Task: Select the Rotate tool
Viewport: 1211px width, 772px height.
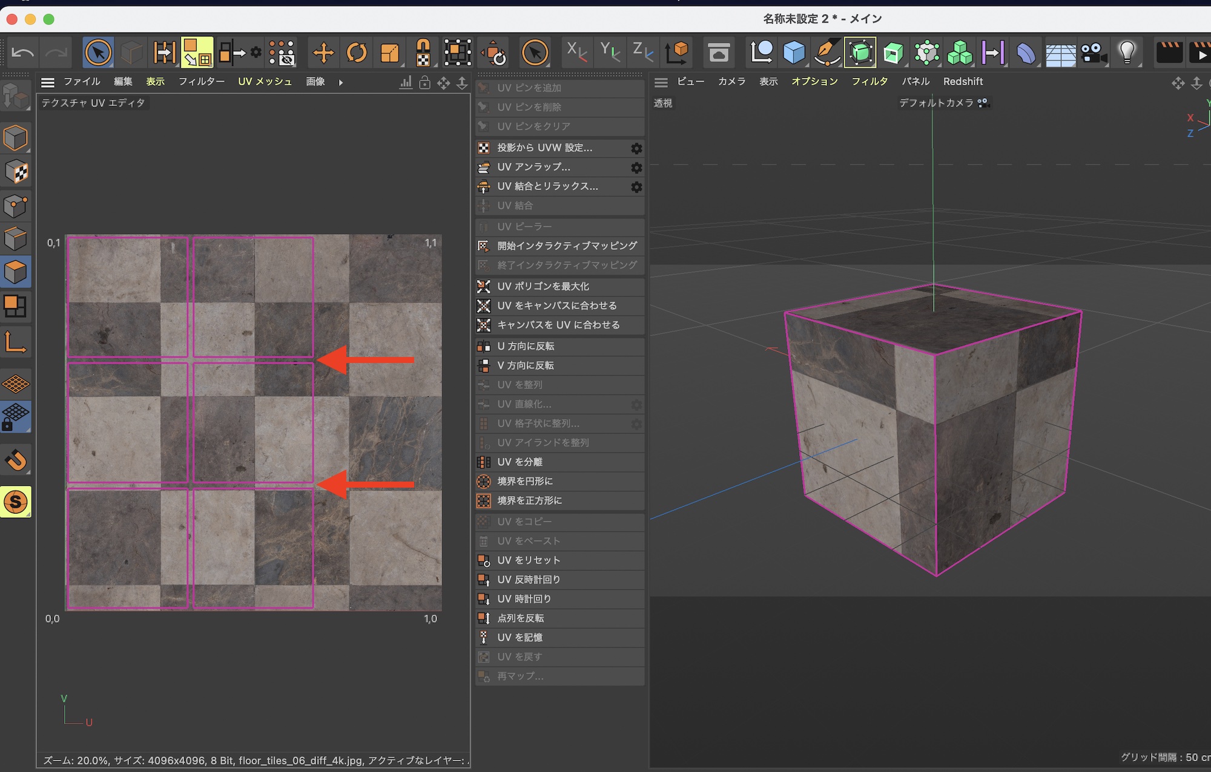Action: (x=356, y=53)
